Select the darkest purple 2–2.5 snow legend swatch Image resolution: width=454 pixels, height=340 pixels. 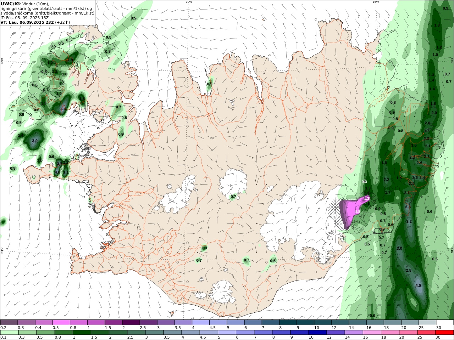click(x=131, y=322)
